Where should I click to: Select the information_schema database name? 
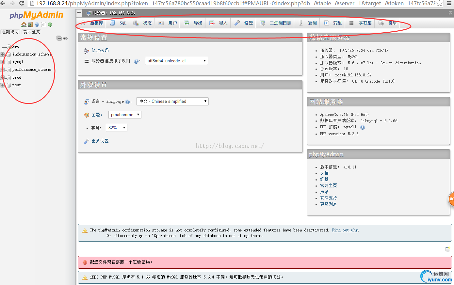(32, 55)
